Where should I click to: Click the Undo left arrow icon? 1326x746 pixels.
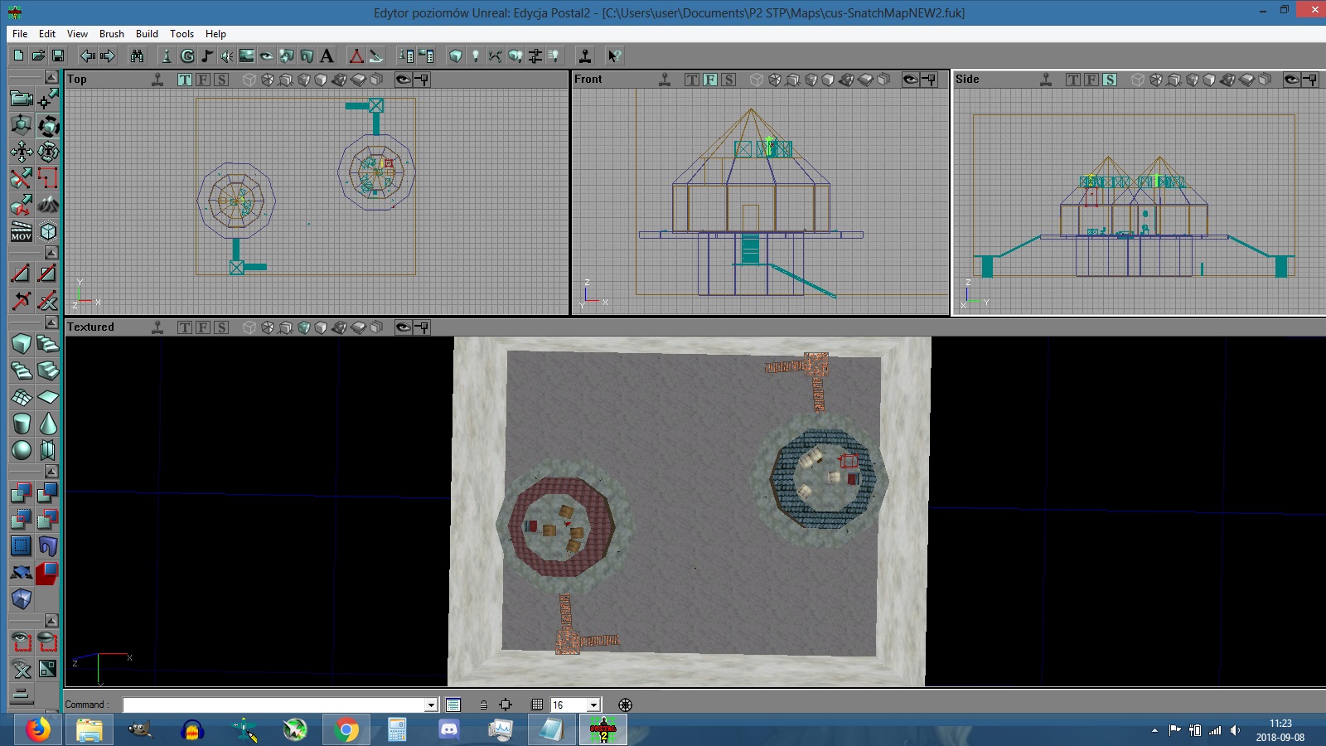(x=88, y=56)
